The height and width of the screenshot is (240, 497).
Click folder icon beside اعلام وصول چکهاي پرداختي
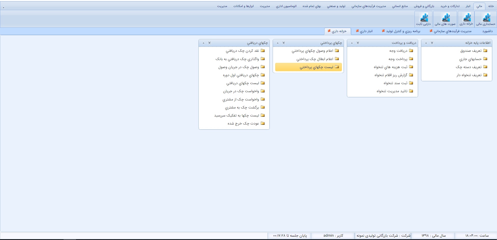pos(337,51)
